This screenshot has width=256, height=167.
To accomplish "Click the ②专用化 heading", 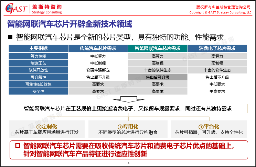I will 128,127.
